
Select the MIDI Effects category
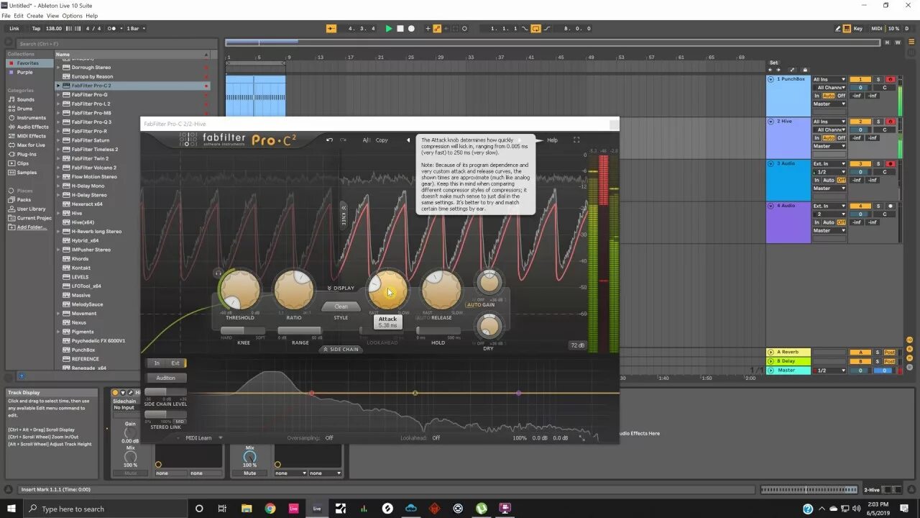click(31, 136)
